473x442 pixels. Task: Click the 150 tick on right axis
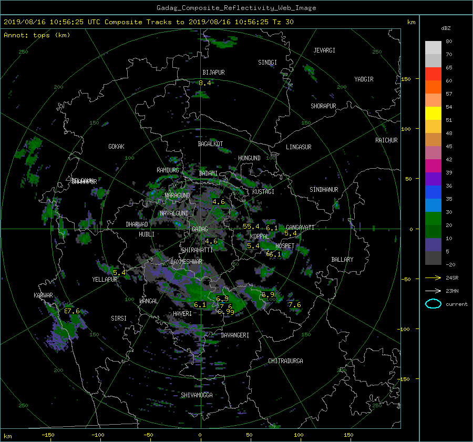406,79
